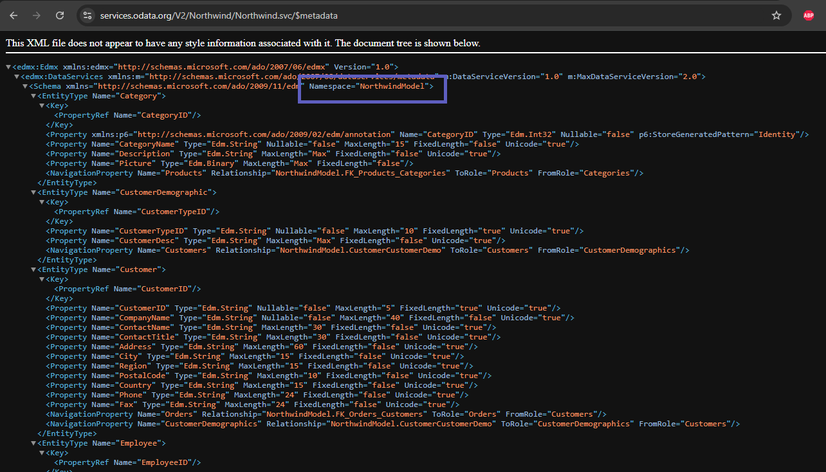The image size is (826, 472).
Task: Open site information icon in address bar
Action: (88, 15)
